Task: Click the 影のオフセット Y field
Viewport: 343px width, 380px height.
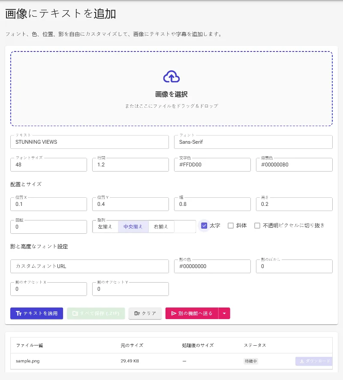Action: (x=130, y=289)
